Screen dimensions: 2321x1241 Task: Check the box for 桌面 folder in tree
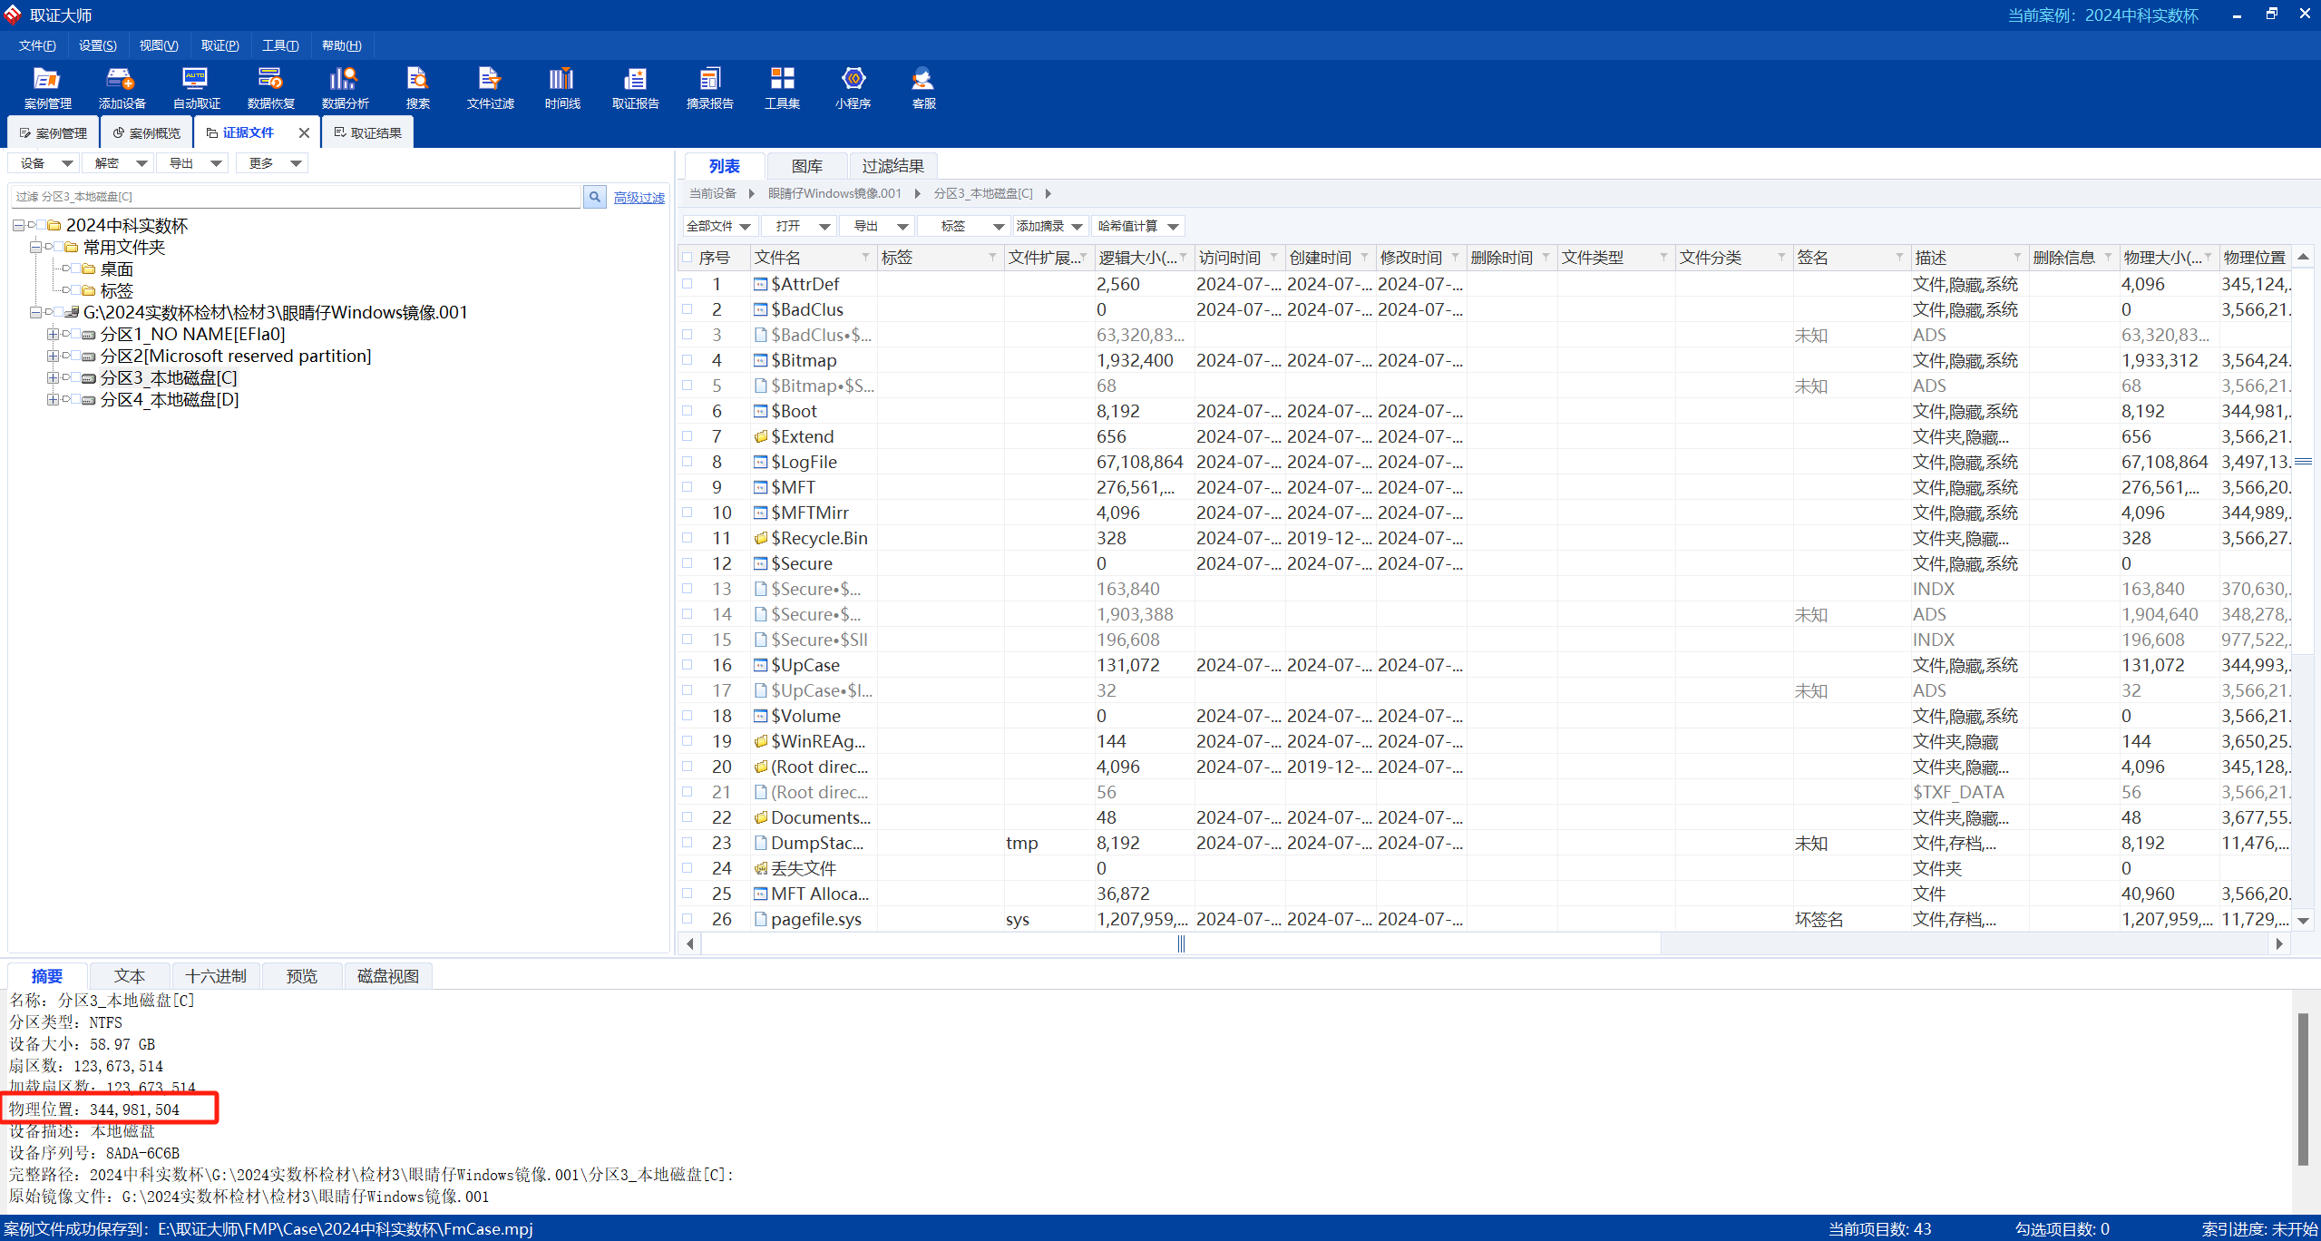[76, 269]
